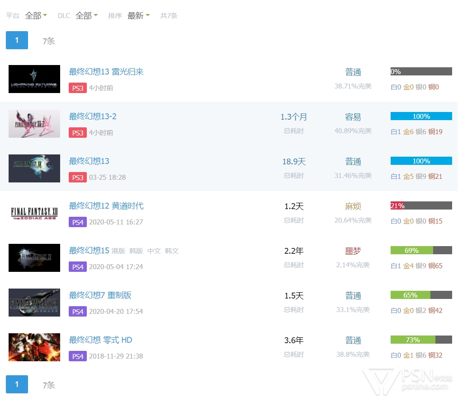Image resolution: width=458 pixels, height=401 pixels.
Task: Open Lightning Returns game cover thumbnail
Action: click(x=34, y=79)
